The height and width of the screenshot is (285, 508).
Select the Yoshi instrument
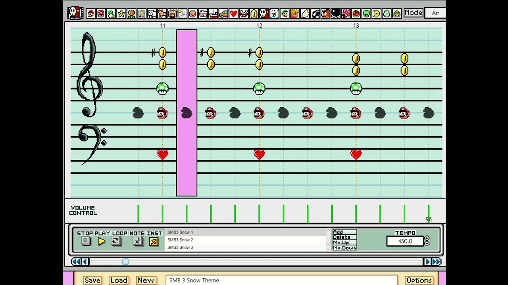[x=111, y=14]
